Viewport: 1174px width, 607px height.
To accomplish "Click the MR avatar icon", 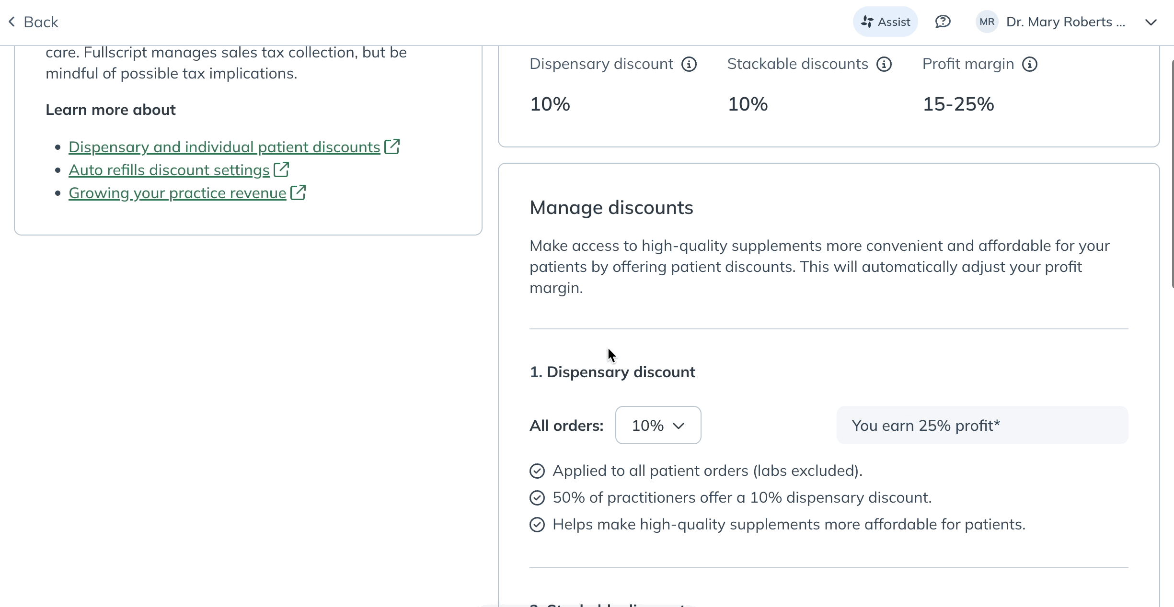I will pyautogui.click(x=987, y=22).
